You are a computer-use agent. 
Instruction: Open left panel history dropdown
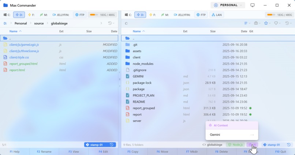coord(111,23)
